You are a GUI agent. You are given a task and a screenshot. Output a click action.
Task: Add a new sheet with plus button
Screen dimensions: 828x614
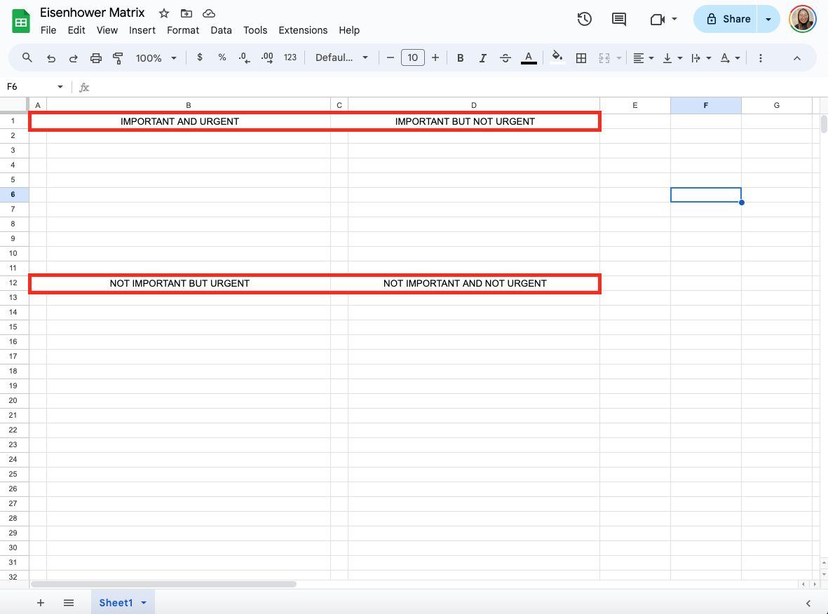coord(41,603)
